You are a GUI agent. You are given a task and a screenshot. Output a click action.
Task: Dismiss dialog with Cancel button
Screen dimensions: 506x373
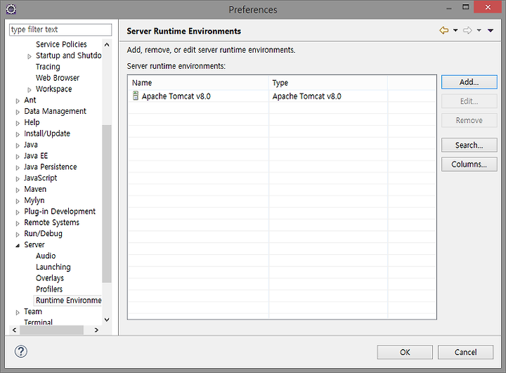(465, 352)
